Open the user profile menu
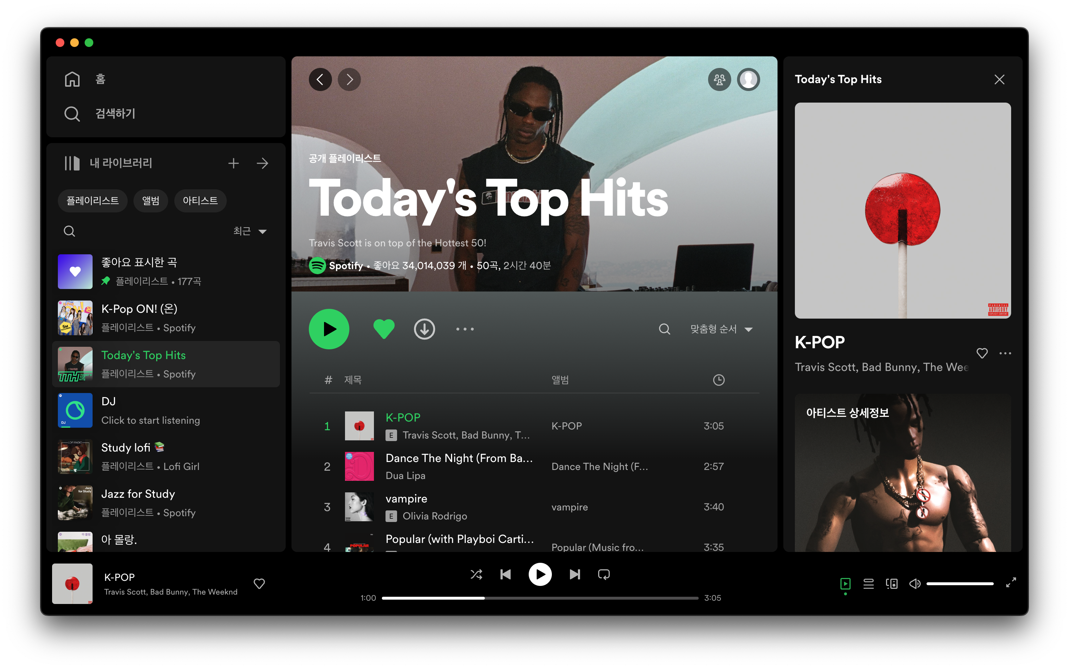 pos(749,79)
